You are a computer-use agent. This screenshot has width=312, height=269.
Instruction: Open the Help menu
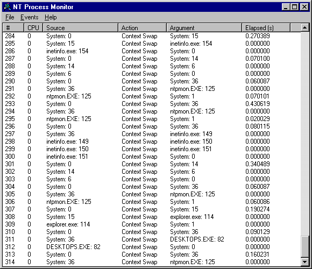click(x=51, y=17)
